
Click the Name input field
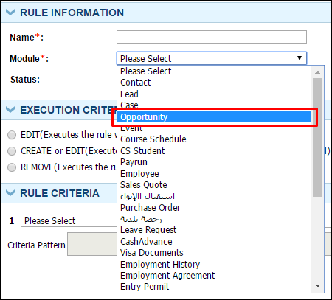[x=212, y=38]
